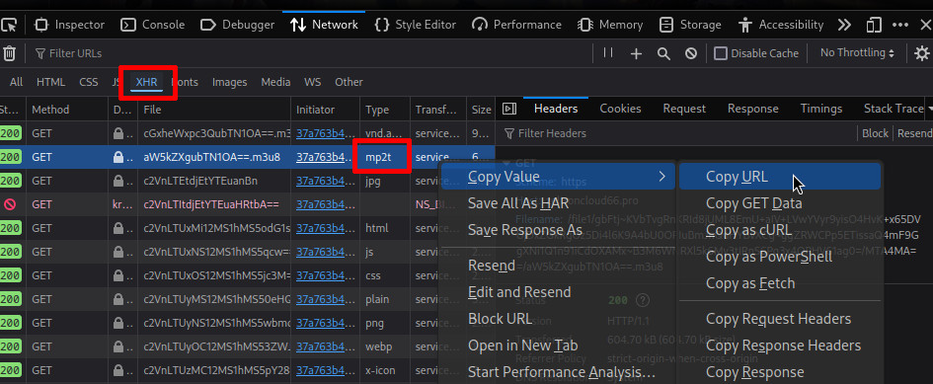This screenshot has width=933, height=384.
Task: Open initiator link of the mp2t request
Action: tap(325, 157)
